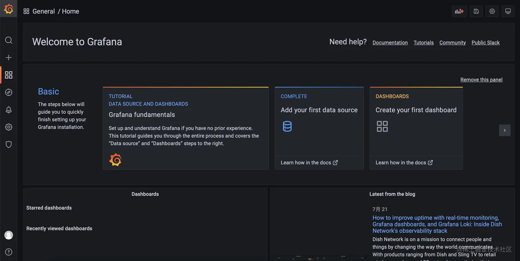Click the Need help? text

348,42
